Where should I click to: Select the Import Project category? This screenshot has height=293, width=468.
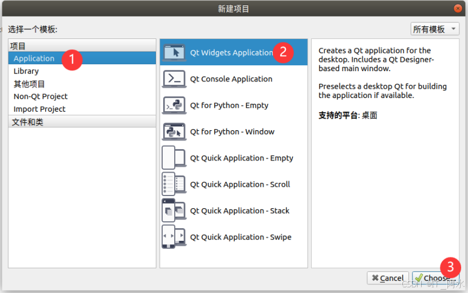pos(82,109)
